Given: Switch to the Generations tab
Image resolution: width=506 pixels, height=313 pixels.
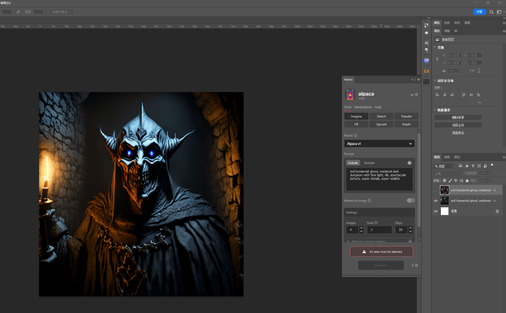Looking at the screenshot, I should point(363,107).
